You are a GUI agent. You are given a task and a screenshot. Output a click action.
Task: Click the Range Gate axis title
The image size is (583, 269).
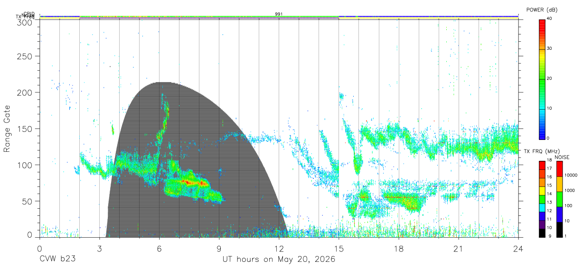[x=7, y=129]
